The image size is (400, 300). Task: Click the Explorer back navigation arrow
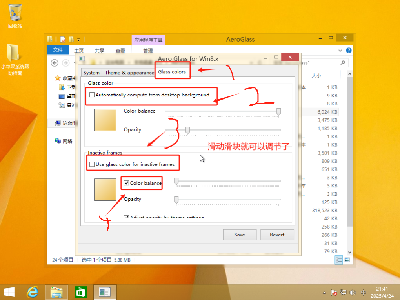pos(55,63)
